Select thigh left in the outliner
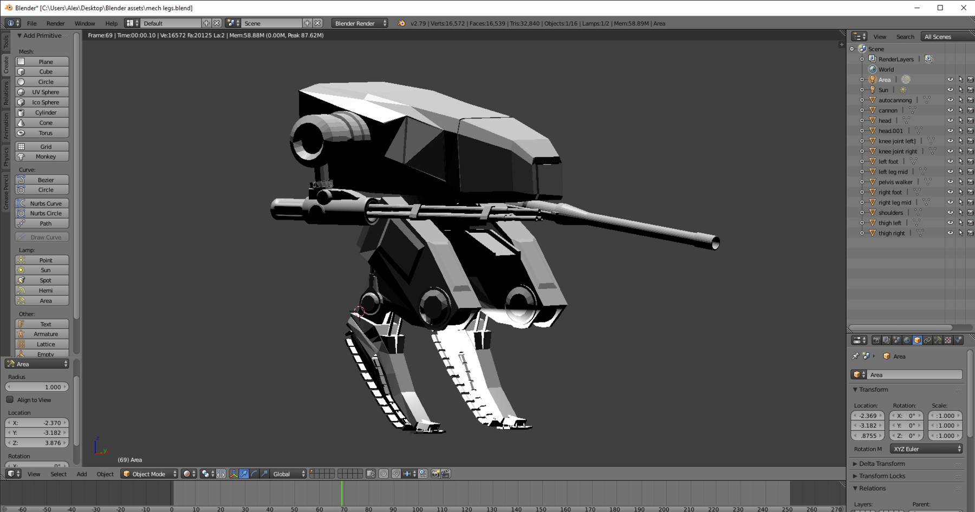The width and height of the screenshot is (975, 512). (x=889, y=223)
